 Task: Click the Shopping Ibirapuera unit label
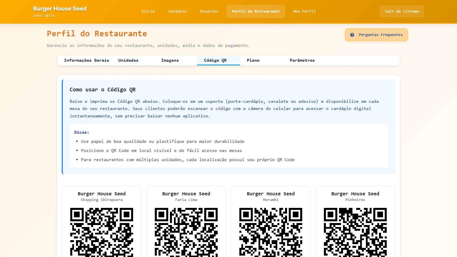(102, 200)
